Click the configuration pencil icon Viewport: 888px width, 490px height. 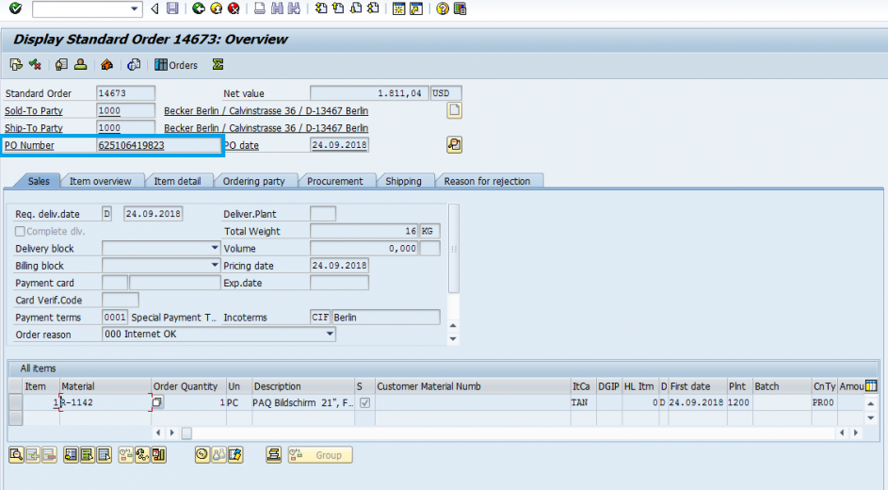coord(235,454)
